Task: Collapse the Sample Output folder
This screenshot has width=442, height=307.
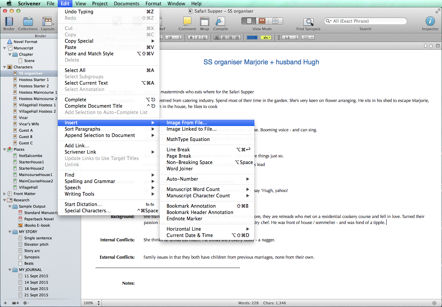Action: [10, 206]
